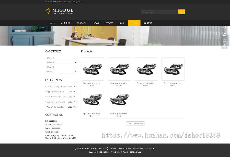Viewport: 230px width, 157px height.
Task: Select the QQ: 88888888 text
Action: click(x=51, y=121)
